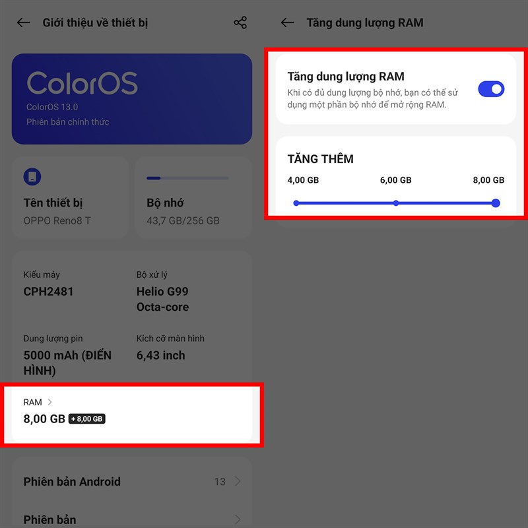Viewport: 528px width, 528px height.
Task: Click the blue device icon above Tên thiết bị
Action: click(x=32, y=176)
